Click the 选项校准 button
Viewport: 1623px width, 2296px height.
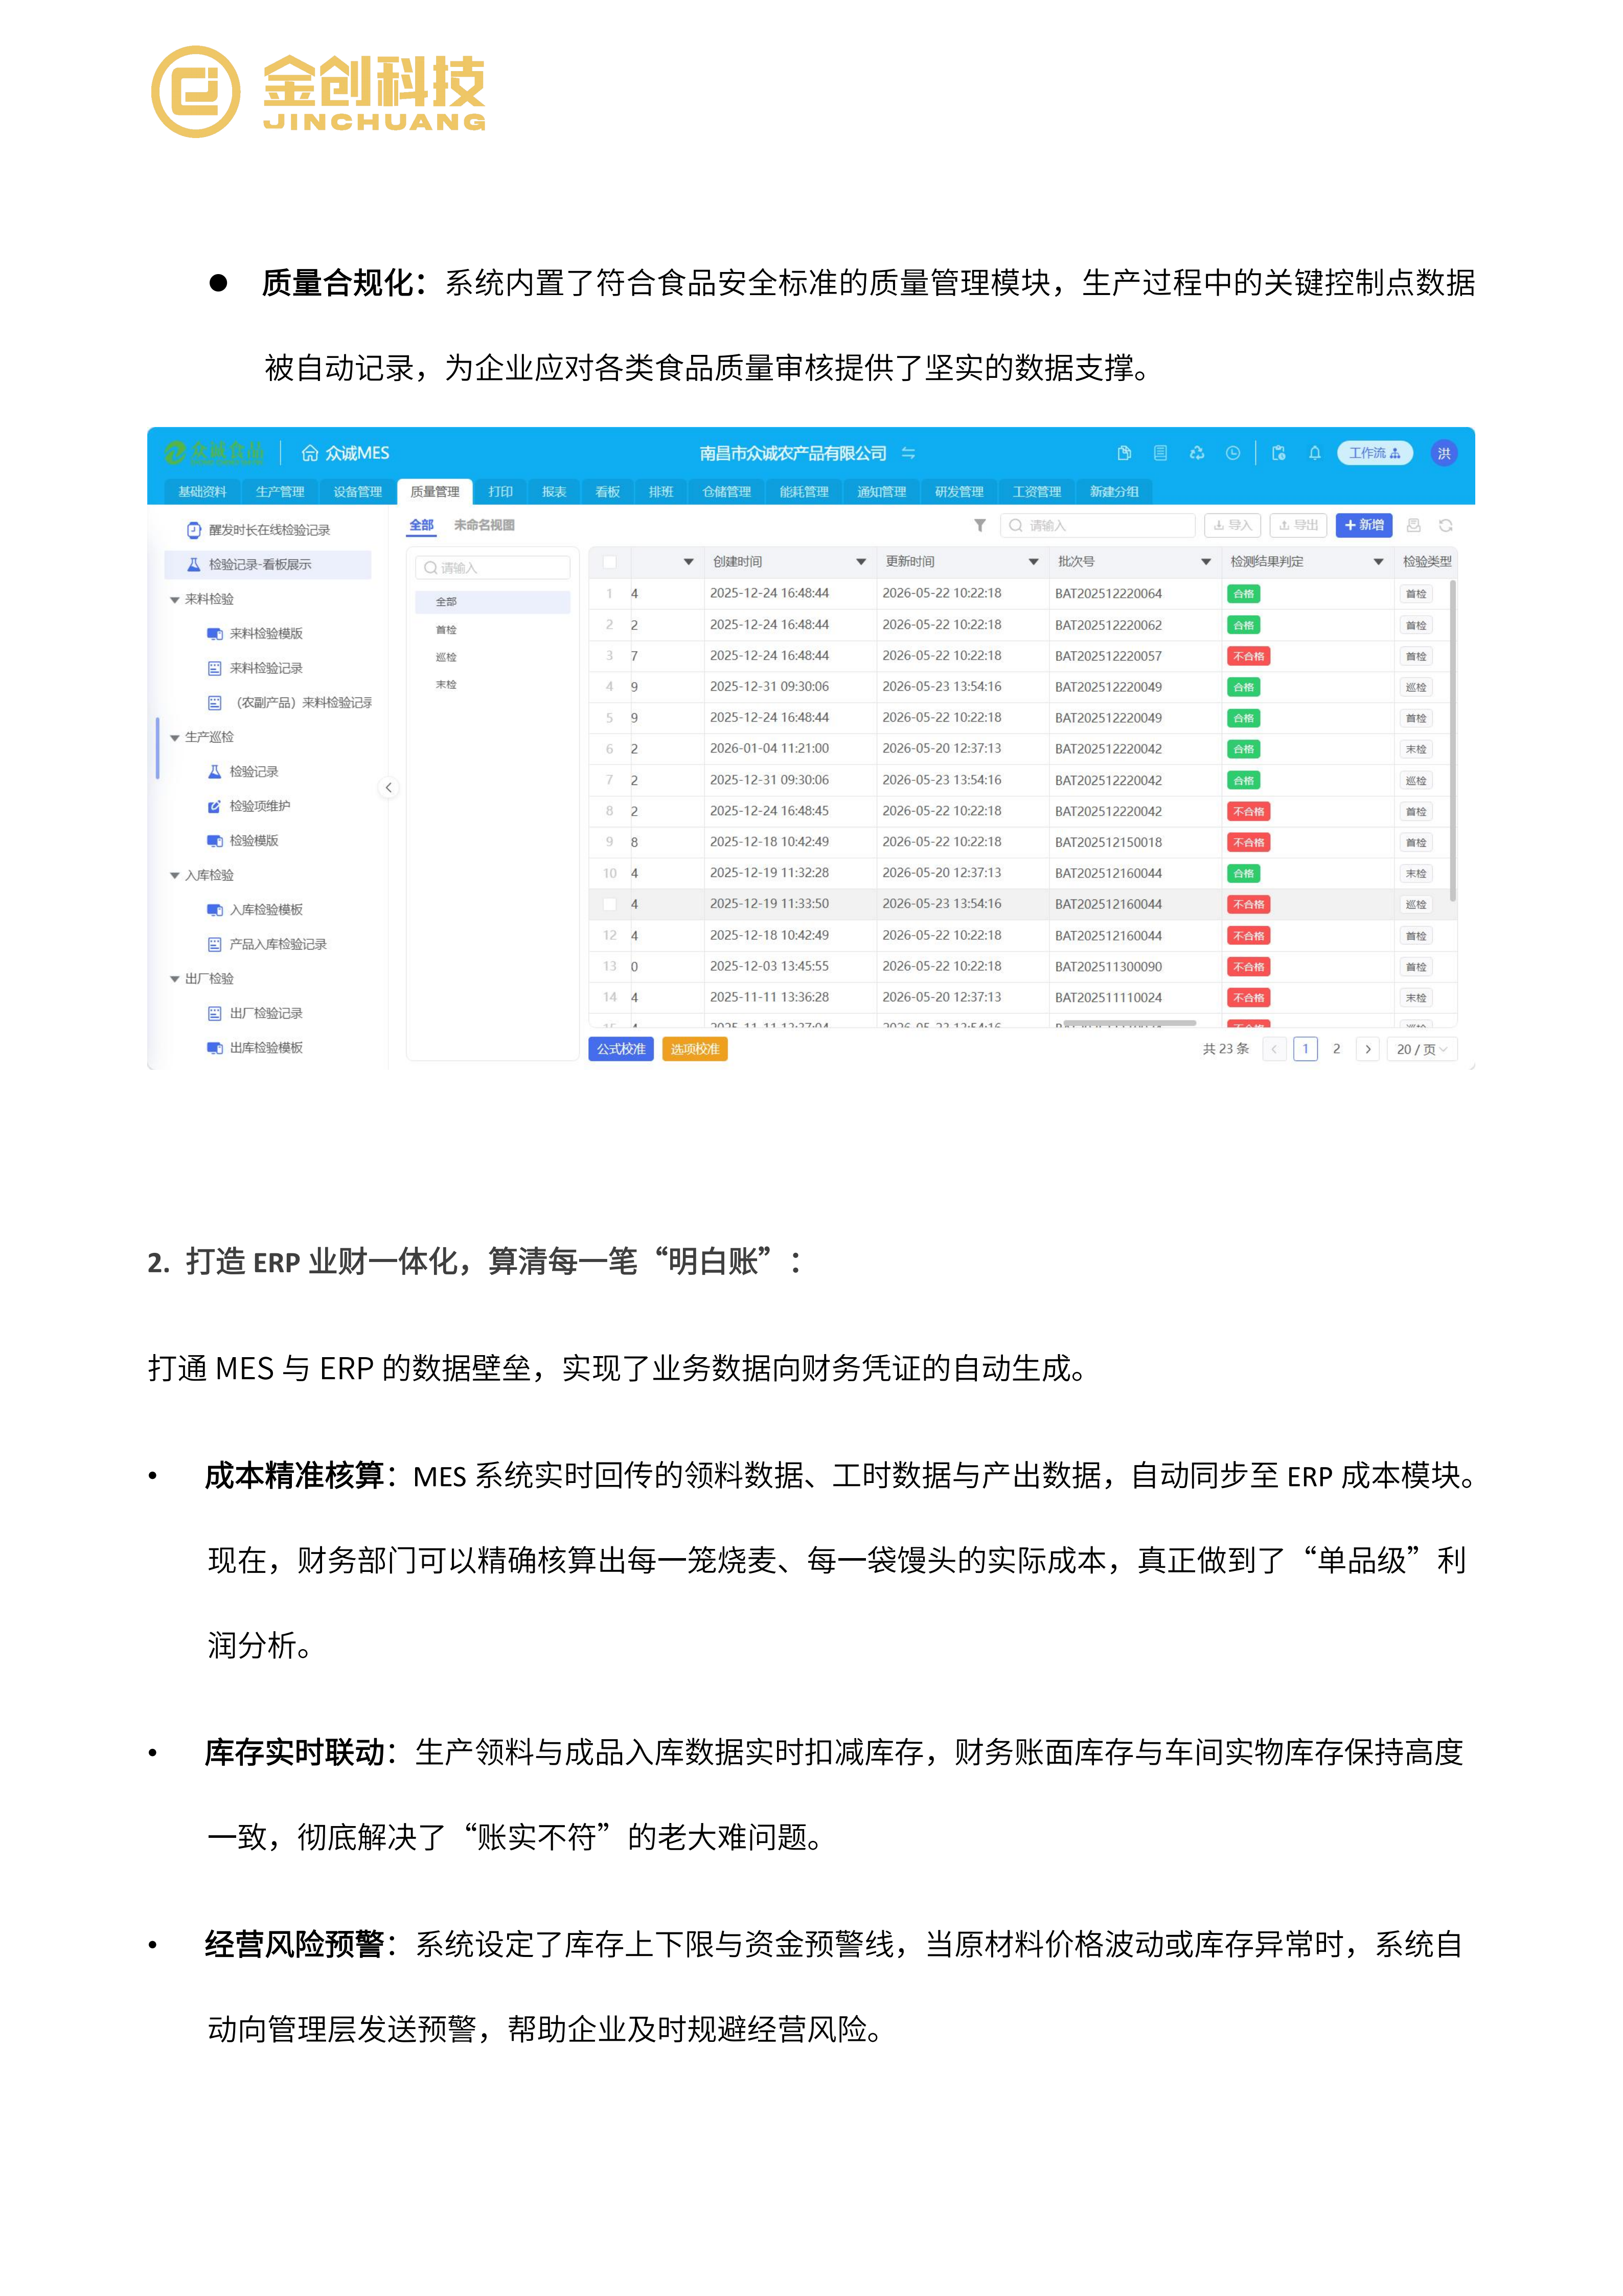coord(695,1049)
